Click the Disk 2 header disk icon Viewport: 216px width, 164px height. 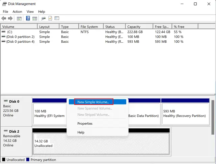click(x=6, y=131)
